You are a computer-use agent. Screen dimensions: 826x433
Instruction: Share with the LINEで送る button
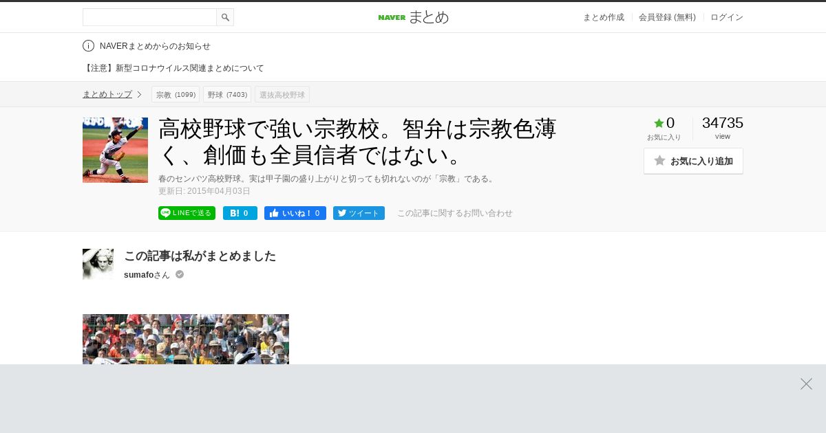coord(187,213)
